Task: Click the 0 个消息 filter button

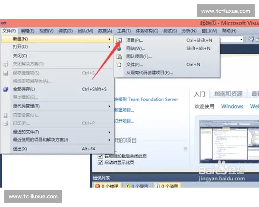Action: click(167, 186)
